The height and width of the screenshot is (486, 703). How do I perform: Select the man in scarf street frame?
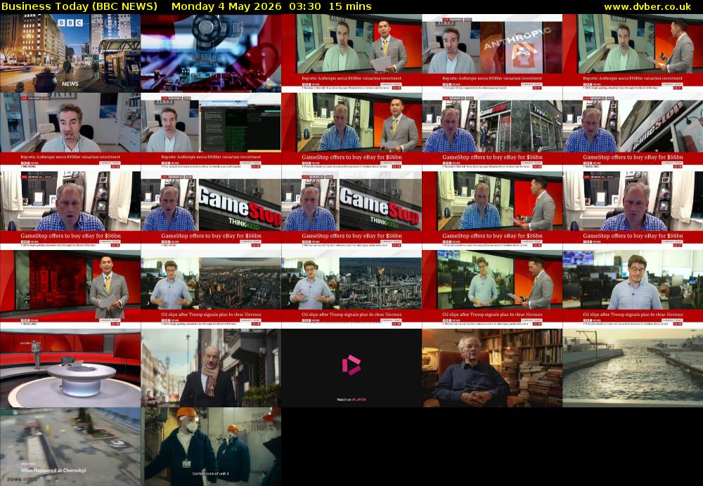[x=211, y=368]
